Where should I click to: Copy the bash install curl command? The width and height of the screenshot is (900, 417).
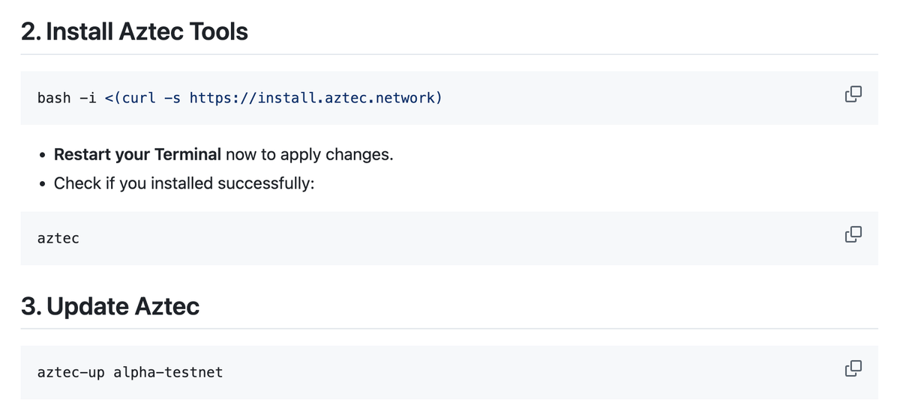[x=853, y=94]
